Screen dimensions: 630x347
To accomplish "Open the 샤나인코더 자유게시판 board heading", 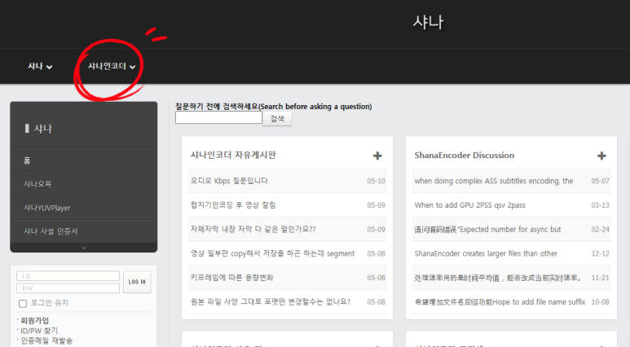I will 233,155.
